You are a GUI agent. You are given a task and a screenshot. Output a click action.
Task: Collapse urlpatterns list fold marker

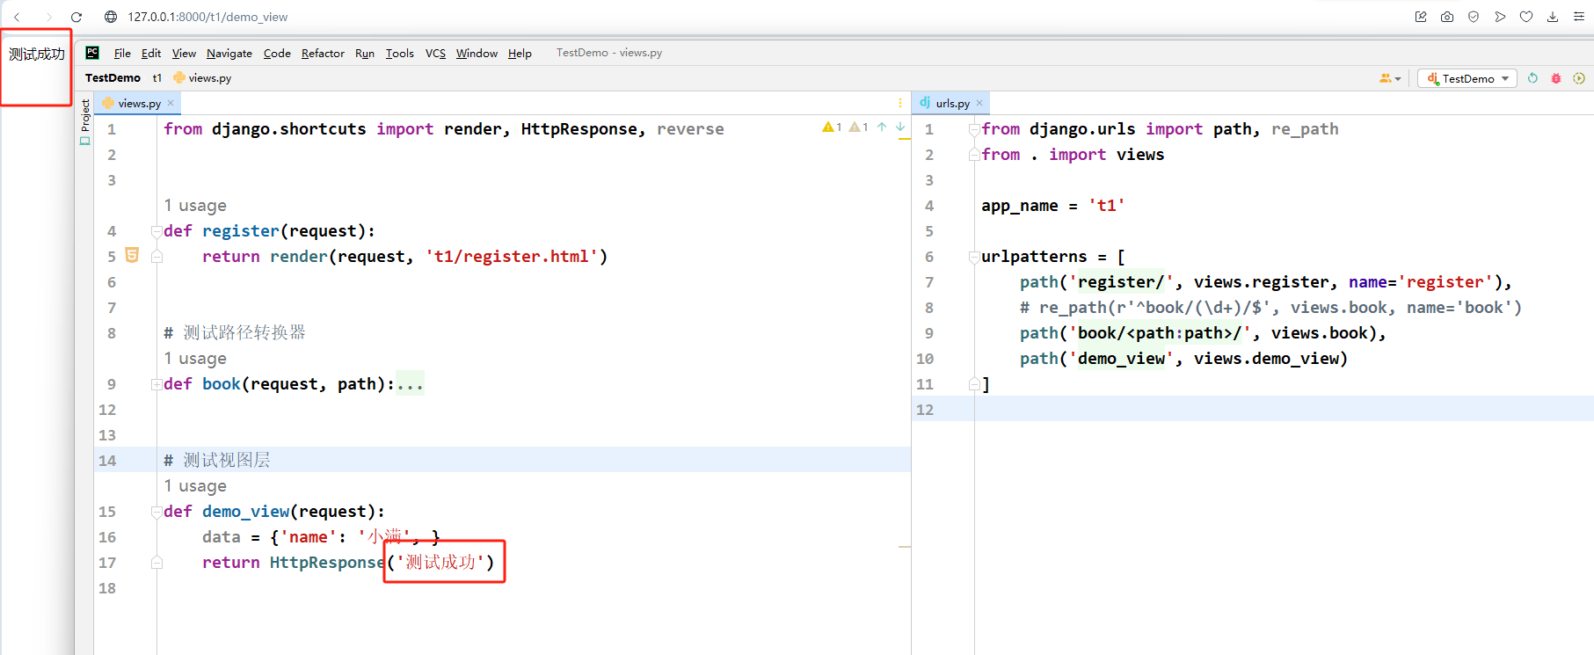(x=974, y=257)
